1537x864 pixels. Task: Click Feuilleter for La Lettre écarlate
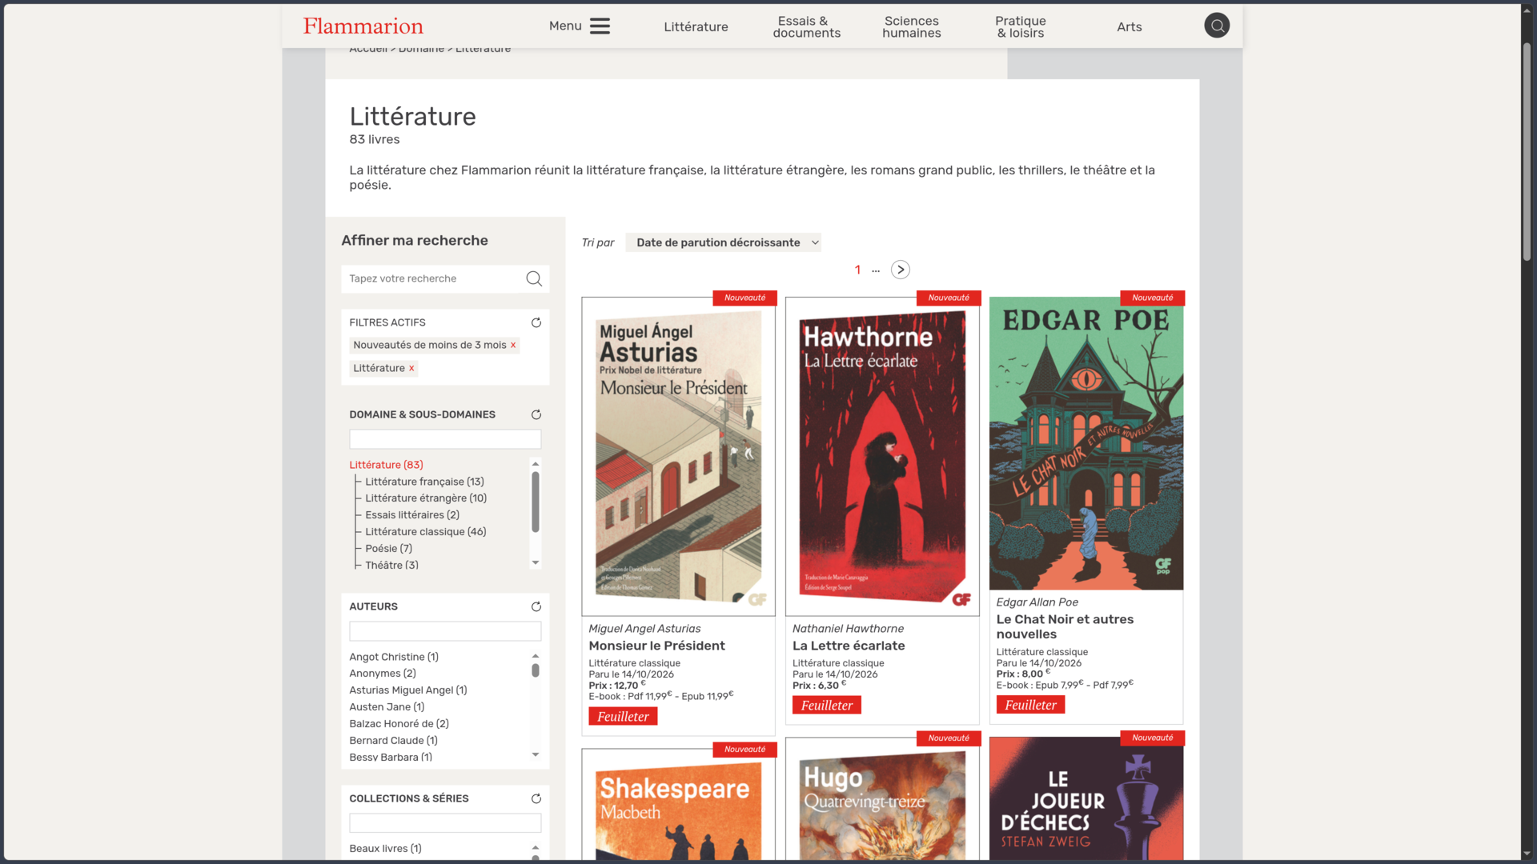pos(827,706)
